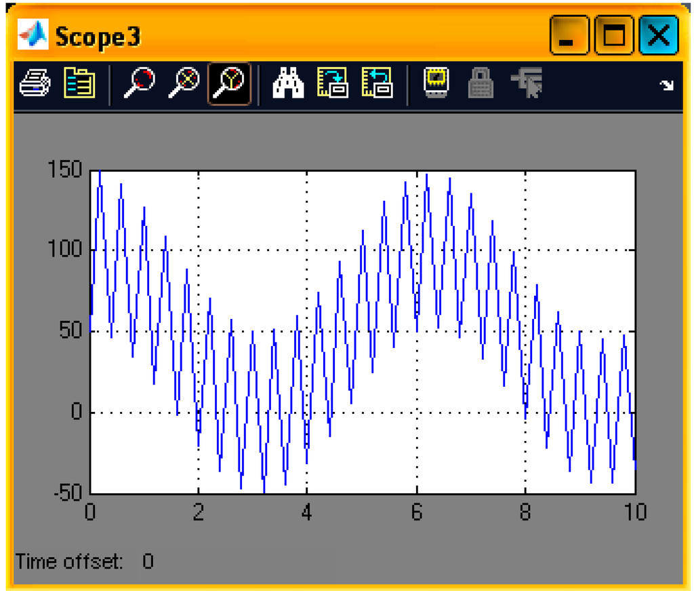The height and width of the screenshot is (591, 694).
Task: Click the Print icon in Scope toolbar
Action: (x=35, y=84)
